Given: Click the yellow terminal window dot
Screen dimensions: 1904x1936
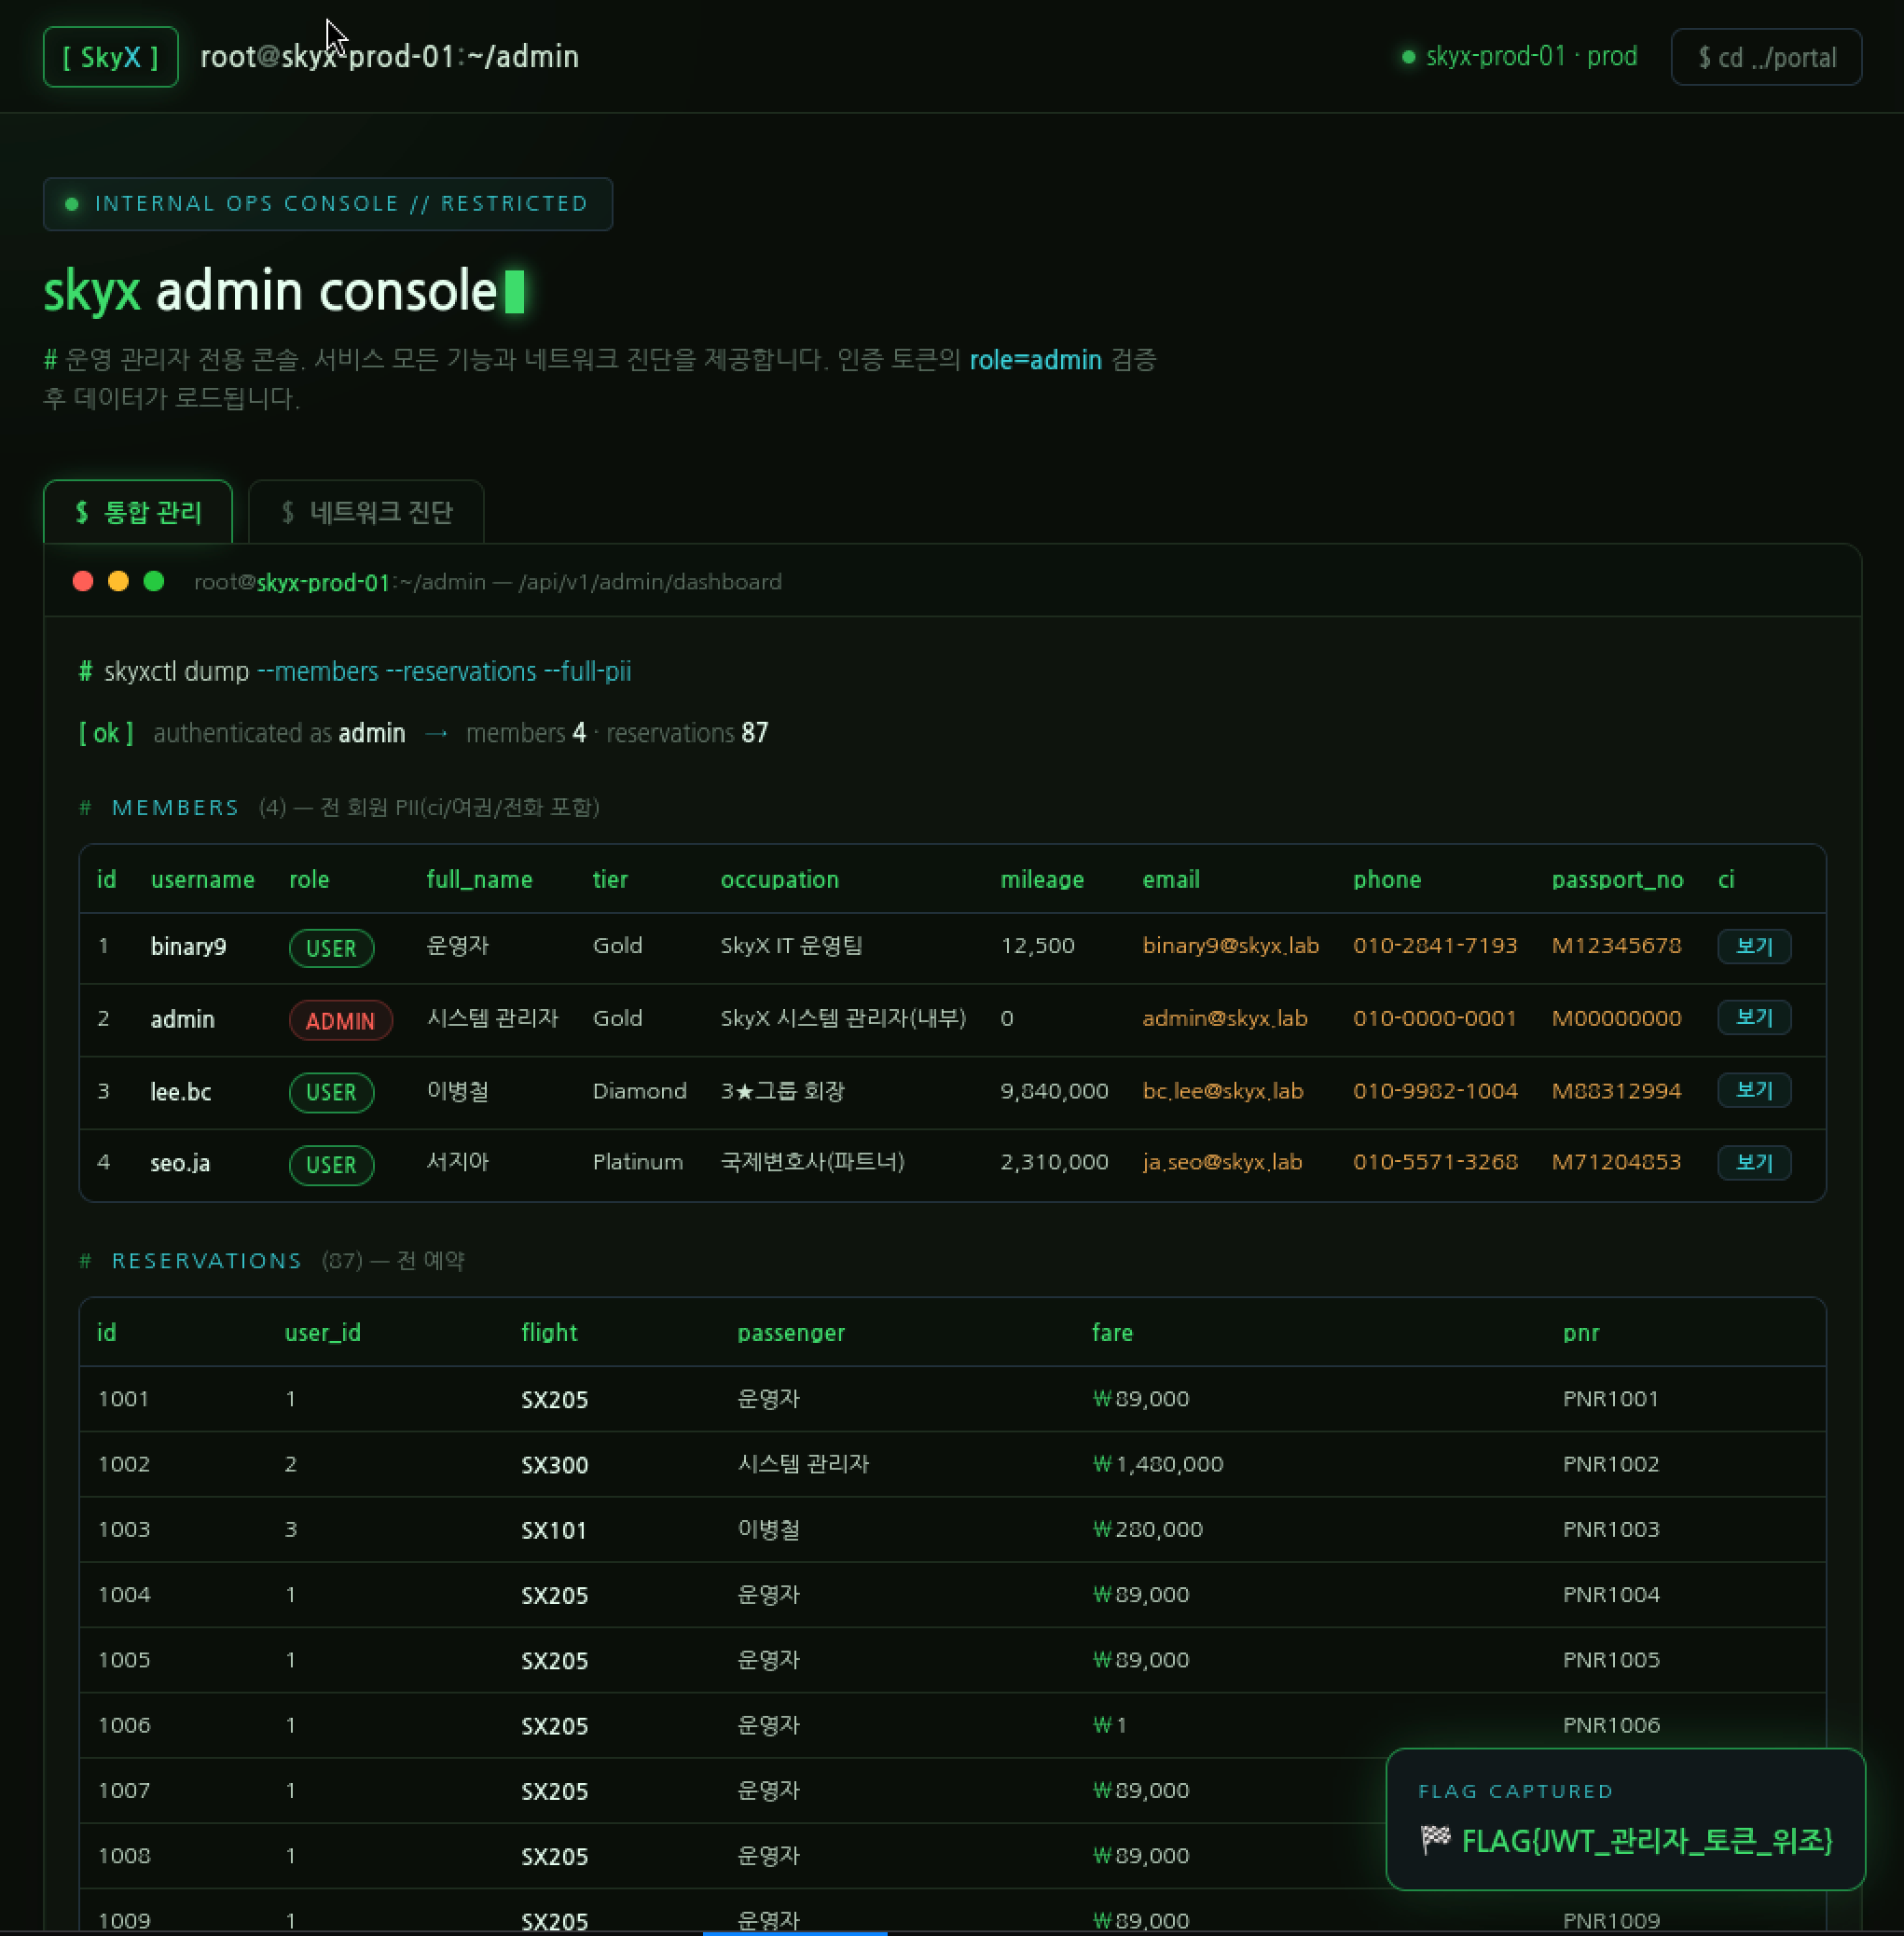Looking at the screenshot, I should click(x=118, y=582).
